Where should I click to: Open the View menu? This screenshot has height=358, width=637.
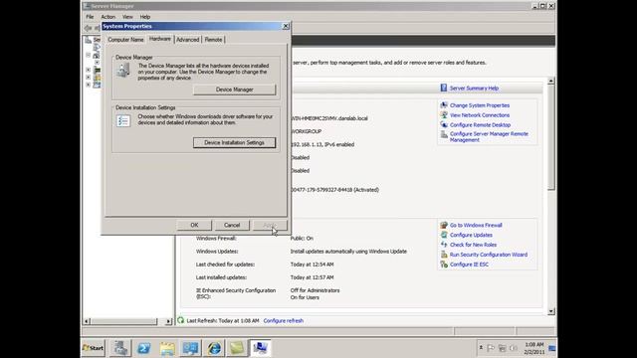[x=127, y=17]
